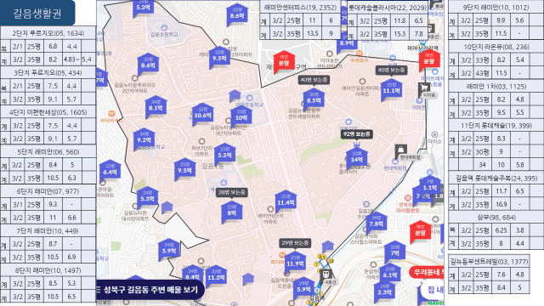
Task: Open the 7.8억 price marker
Action: click(x=376, y=222)
